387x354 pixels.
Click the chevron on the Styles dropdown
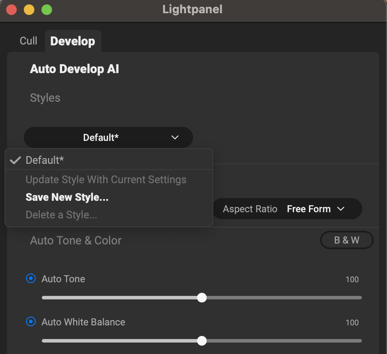coord(175,137)
